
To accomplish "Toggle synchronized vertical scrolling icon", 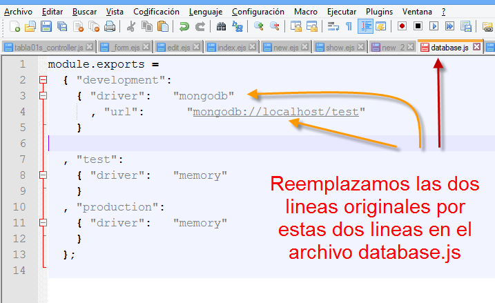I will (x=296, y=26).
